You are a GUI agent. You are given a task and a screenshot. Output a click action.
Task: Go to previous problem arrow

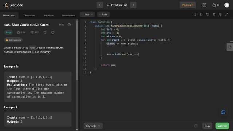100,5
